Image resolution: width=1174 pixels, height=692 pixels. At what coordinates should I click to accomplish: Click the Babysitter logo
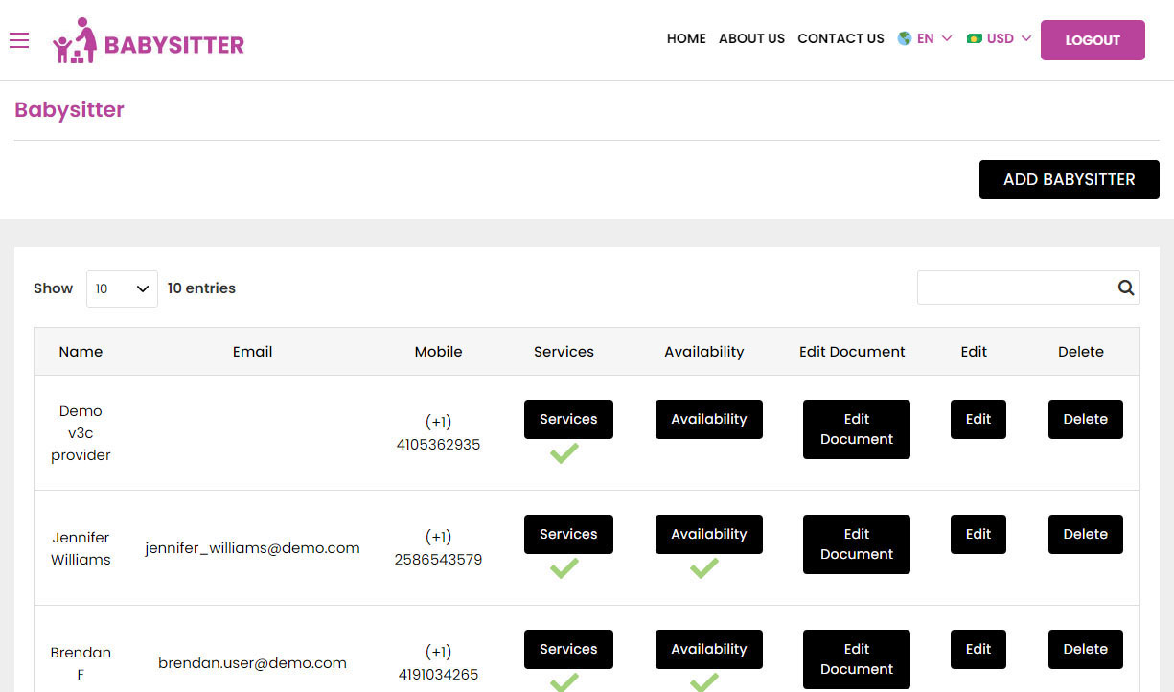[x=149, y=40]
